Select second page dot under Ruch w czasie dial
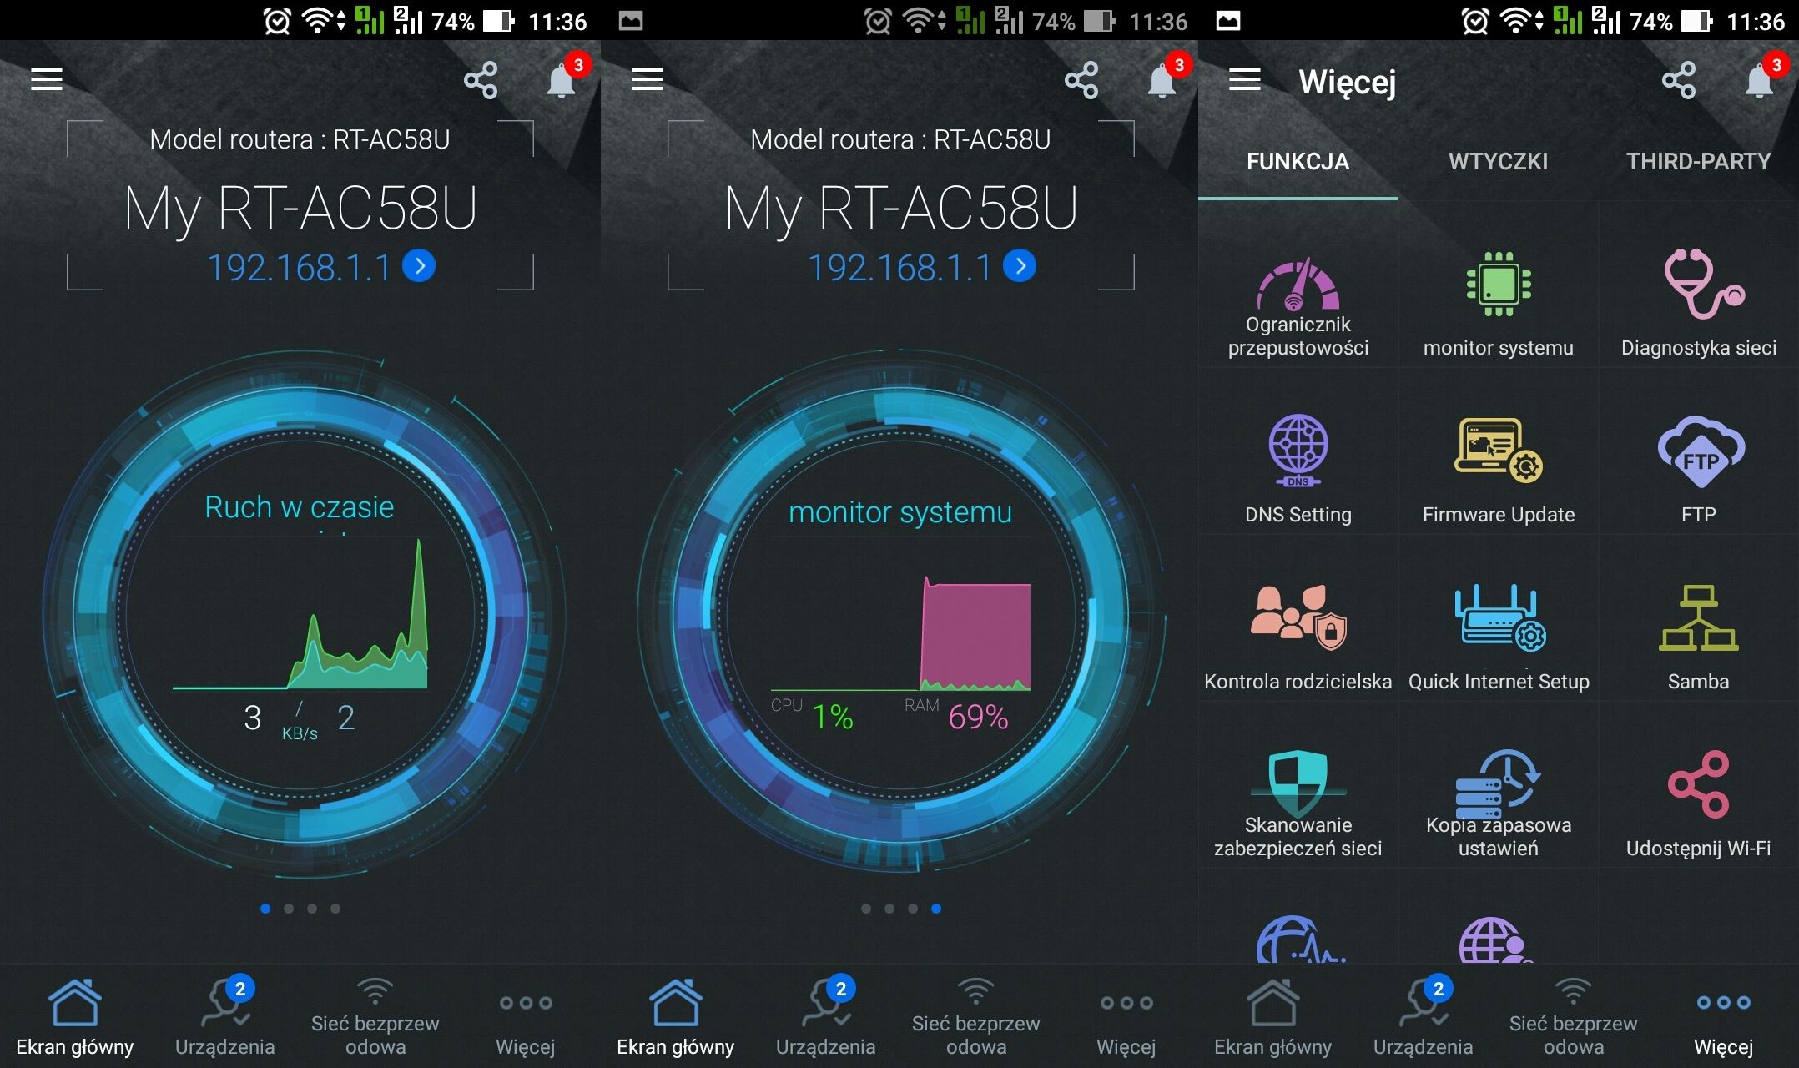The height and width of the screenshot is (1068, 1799). pyautogui.click(x=289, y=909)
